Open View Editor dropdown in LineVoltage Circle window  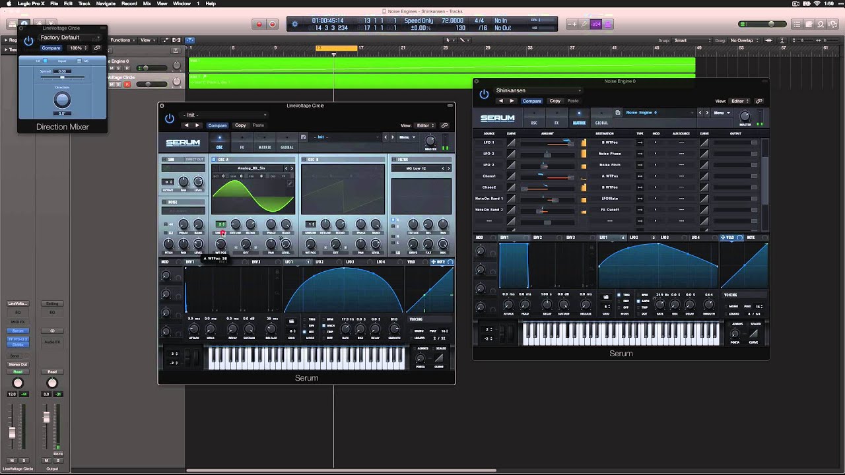coord(425,125)
